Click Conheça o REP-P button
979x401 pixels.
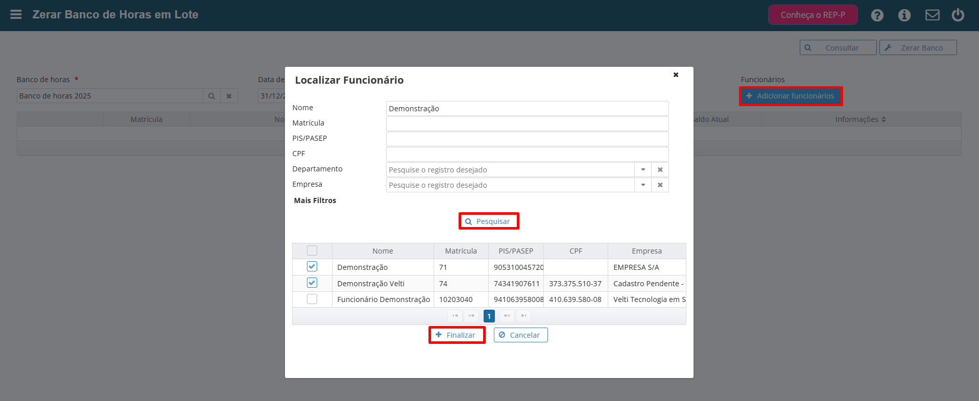[813, 15]
